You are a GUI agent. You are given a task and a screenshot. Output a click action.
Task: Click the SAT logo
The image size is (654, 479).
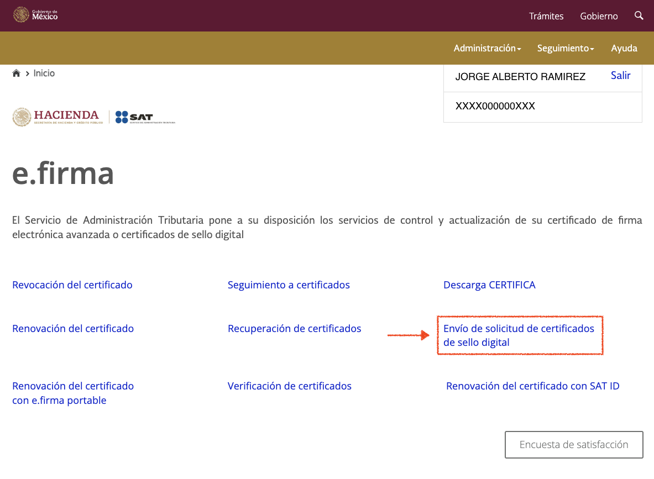(x=145, y=117)
